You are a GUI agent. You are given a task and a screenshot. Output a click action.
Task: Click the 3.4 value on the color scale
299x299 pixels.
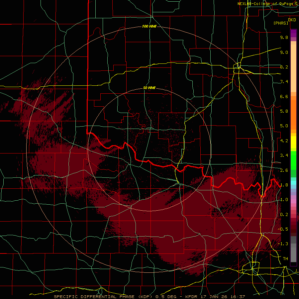coord(284,155)
